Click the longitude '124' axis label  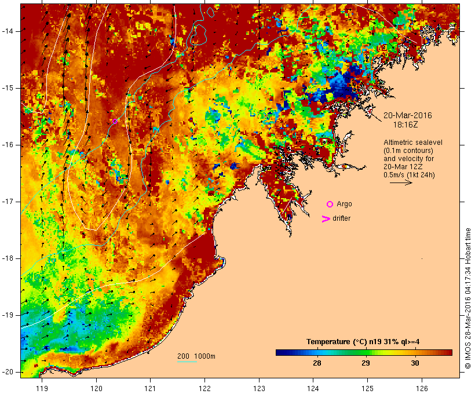point(313,388)
